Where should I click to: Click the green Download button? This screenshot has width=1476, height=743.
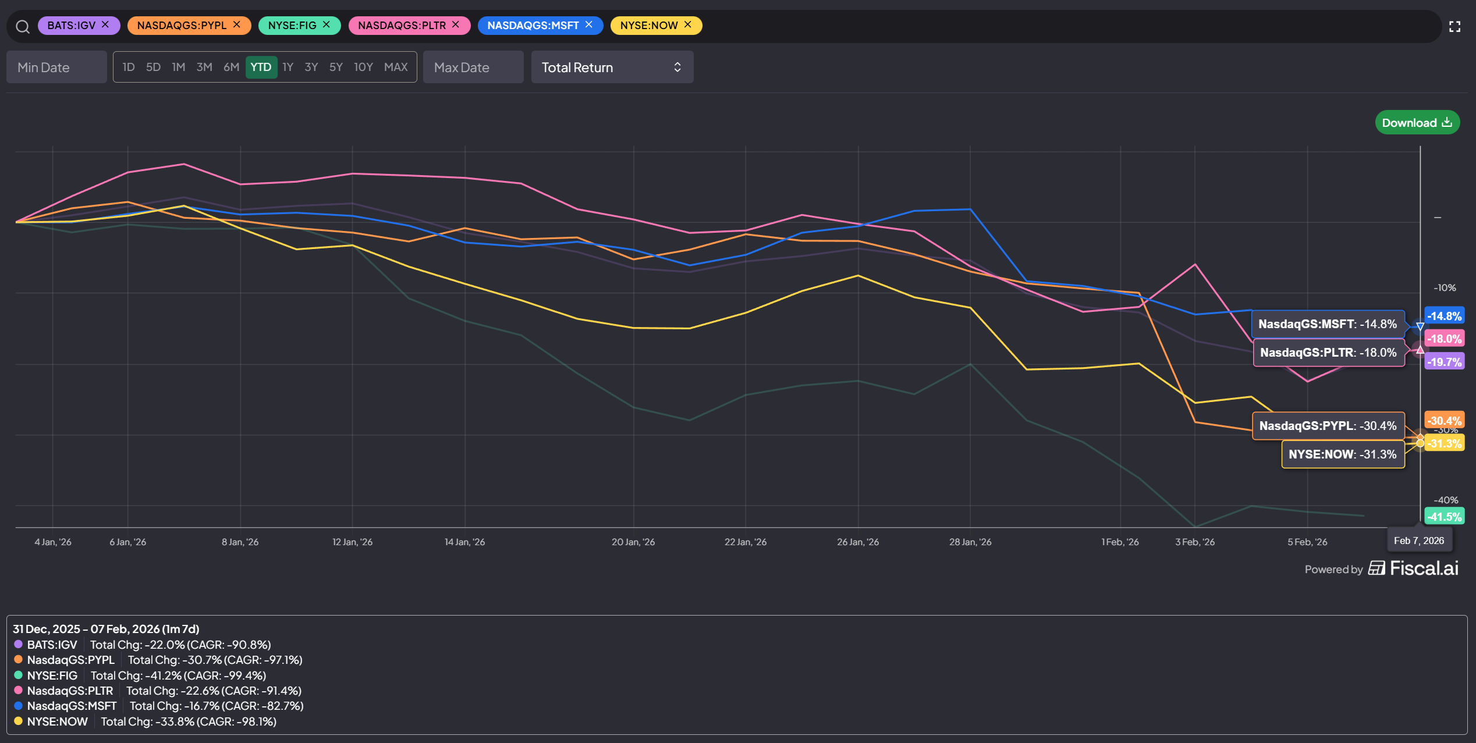1417,122
